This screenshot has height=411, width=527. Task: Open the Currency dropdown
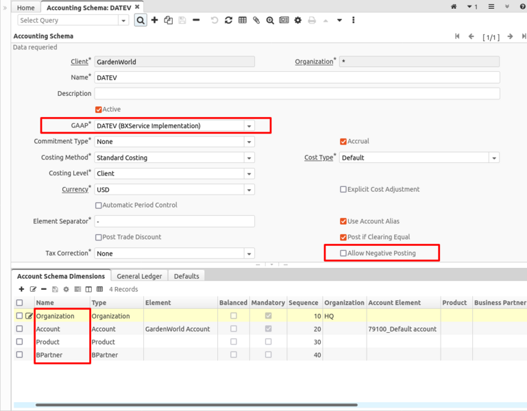tap(249, 190)
